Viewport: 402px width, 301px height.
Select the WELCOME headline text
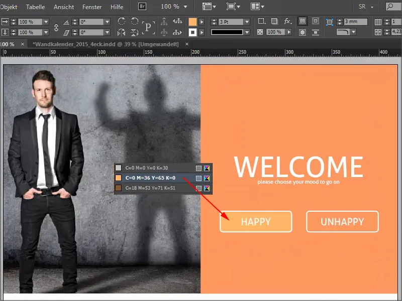[x=298, y=167]
